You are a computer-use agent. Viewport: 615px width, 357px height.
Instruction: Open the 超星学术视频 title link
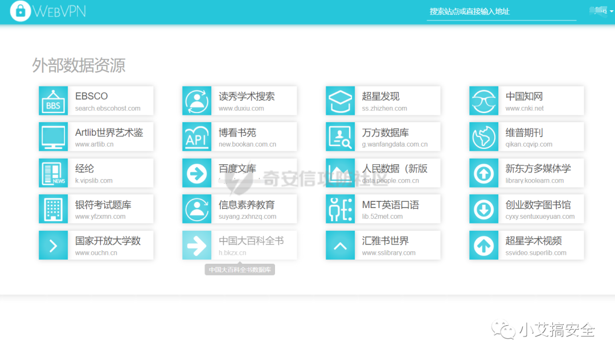click(534, 240)
